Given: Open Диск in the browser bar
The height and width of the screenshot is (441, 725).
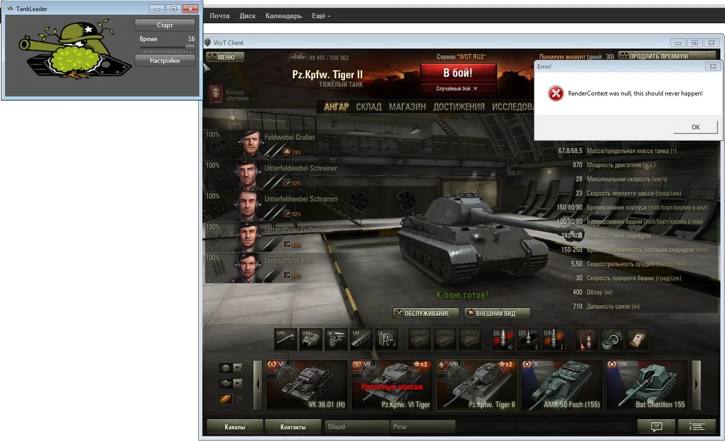Looking at the screenshot, I should pos(247,16).
